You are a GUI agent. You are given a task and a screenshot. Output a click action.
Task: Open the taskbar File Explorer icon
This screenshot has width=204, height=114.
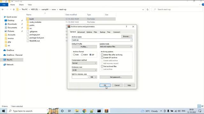[77, 111]
